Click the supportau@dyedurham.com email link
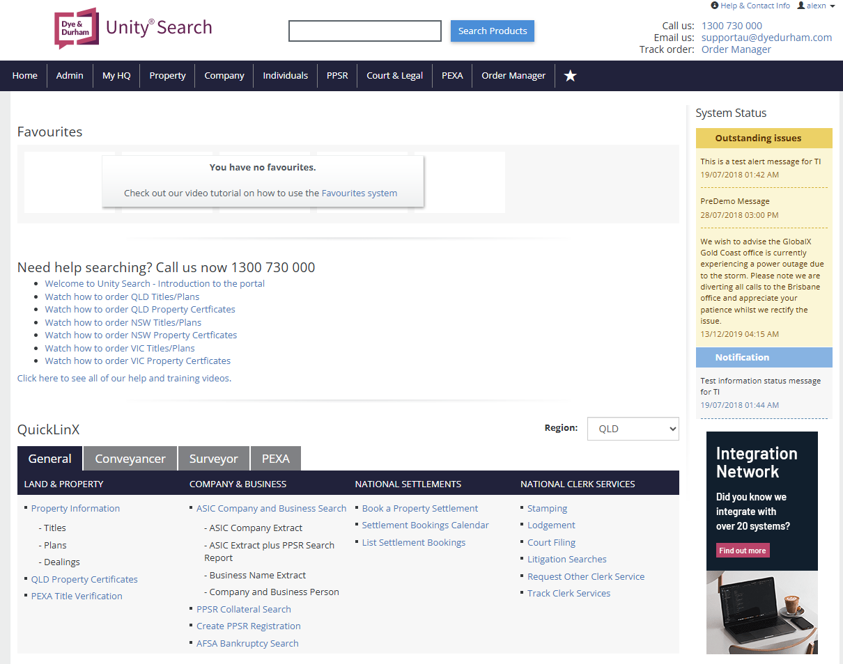 [766, 38]
